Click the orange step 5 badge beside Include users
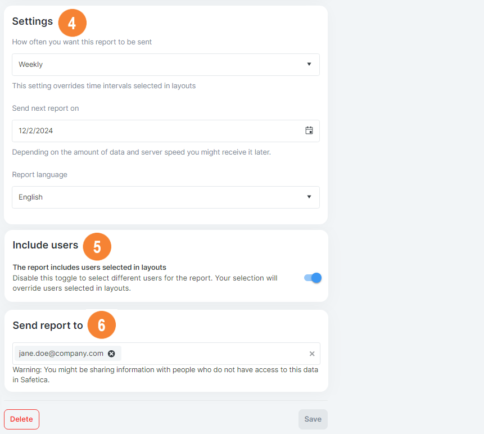This screenshot has height=434, width=484. 97,246
